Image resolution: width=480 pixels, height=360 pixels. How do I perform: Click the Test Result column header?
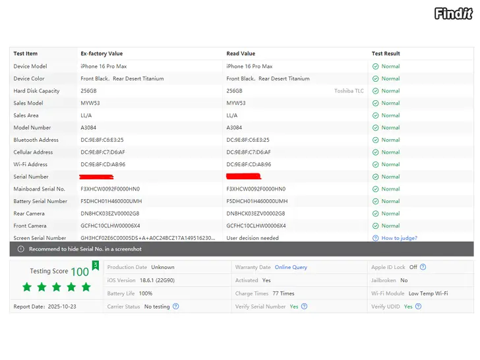click(386, 53)
